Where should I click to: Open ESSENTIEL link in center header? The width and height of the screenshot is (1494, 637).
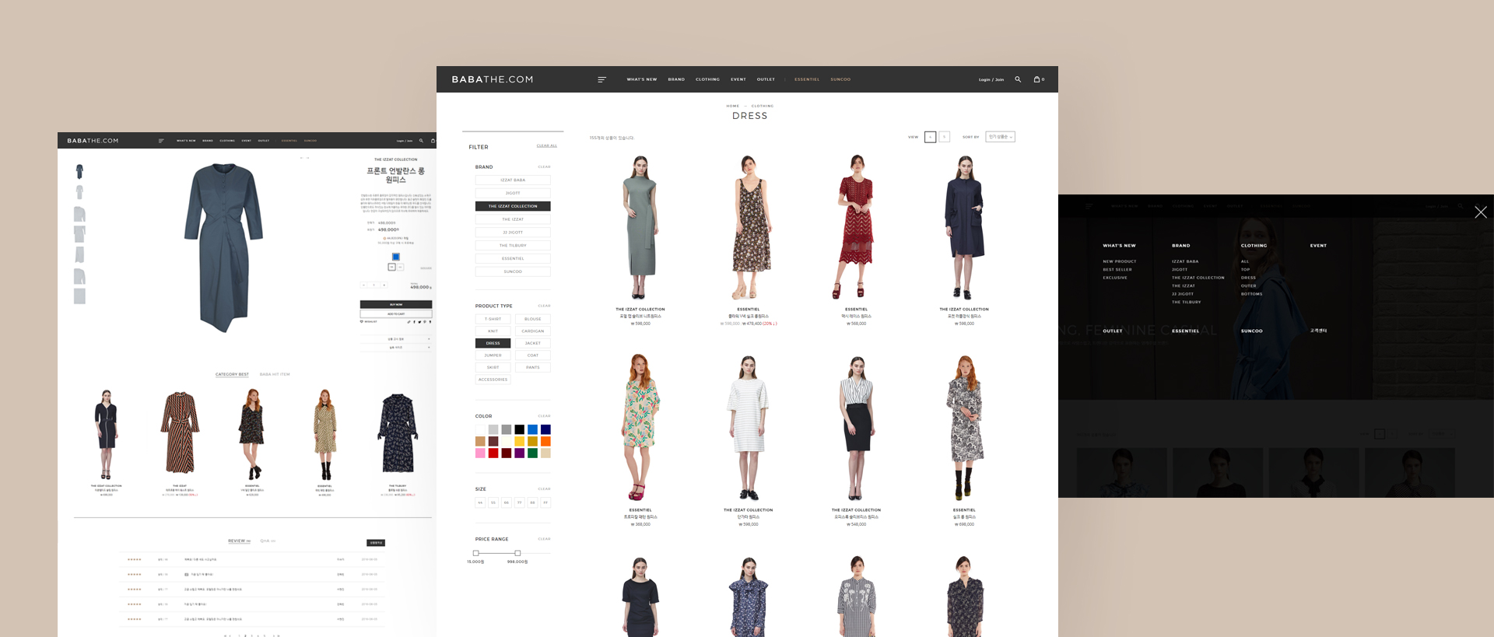(x=807, y=79)
